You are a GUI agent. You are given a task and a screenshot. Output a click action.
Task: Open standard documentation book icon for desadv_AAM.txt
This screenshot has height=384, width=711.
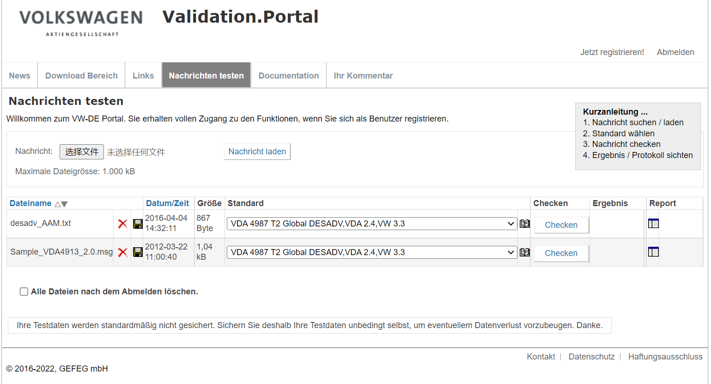click(525, 224)
